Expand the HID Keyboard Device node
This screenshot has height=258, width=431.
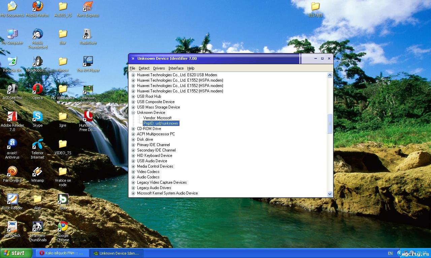point(133,156)
